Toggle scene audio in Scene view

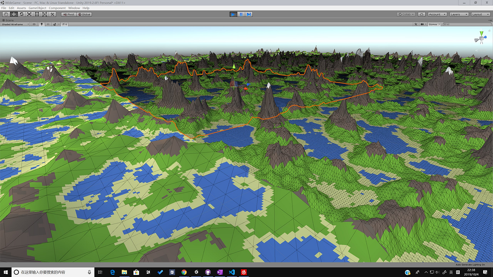click(48, 24)
